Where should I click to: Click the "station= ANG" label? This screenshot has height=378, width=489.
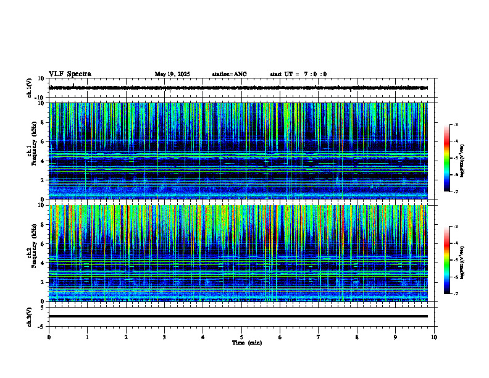[230, 74]
